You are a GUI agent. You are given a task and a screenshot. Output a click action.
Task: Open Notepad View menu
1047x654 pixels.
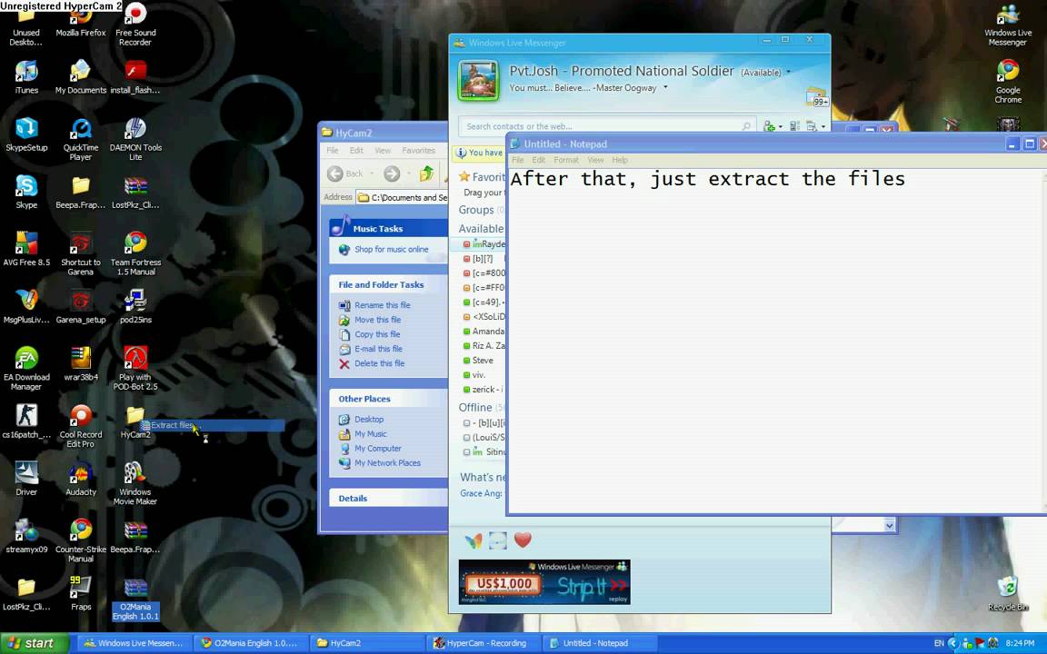coord(595,160)
